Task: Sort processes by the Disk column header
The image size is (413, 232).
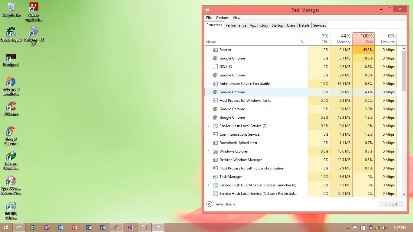Action: pos(363,39)
